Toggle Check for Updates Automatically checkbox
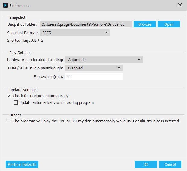Viewport: 187px width, 171px height. point(9,96)
